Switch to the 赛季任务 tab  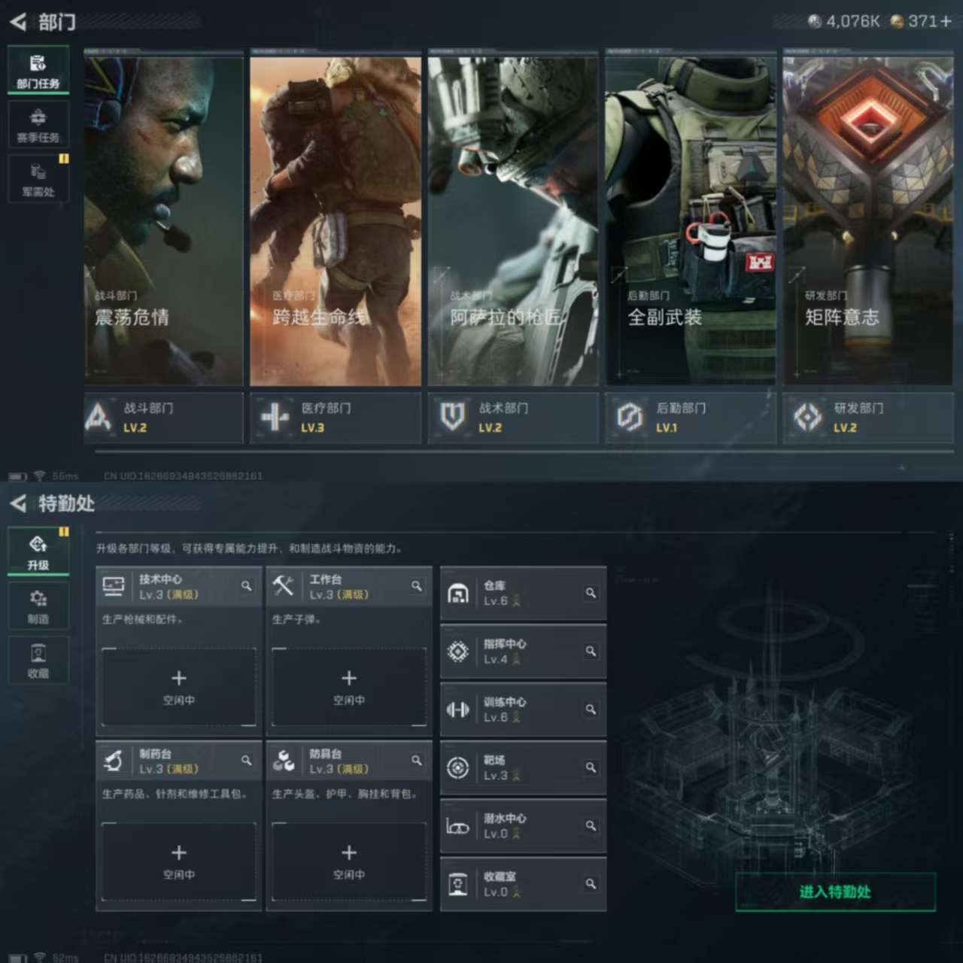point(38,125)
